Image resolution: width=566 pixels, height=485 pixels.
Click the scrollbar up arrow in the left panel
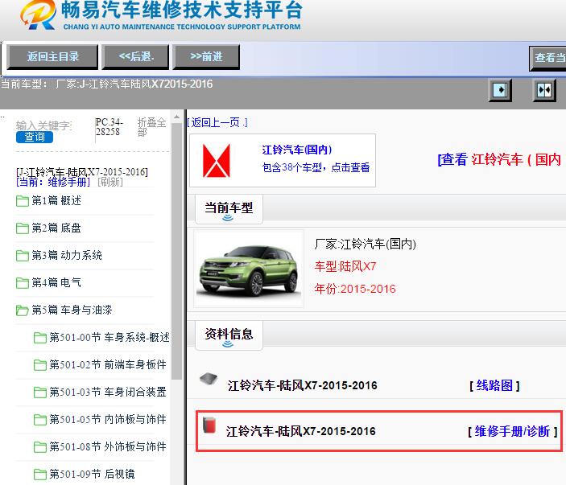click(176, 117)
